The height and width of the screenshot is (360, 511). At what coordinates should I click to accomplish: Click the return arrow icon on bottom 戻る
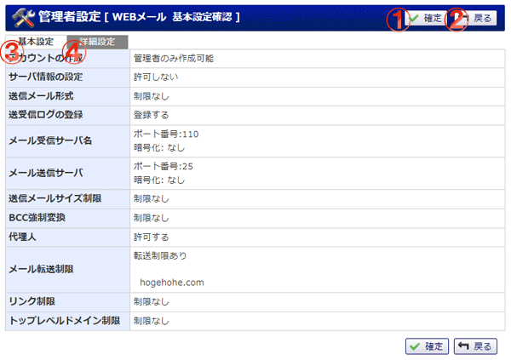coord(463,346)
